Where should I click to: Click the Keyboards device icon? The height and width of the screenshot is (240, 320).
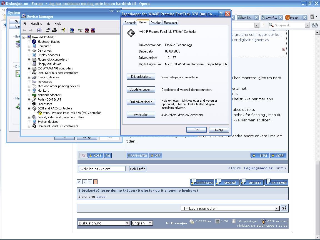pos(34,82)
